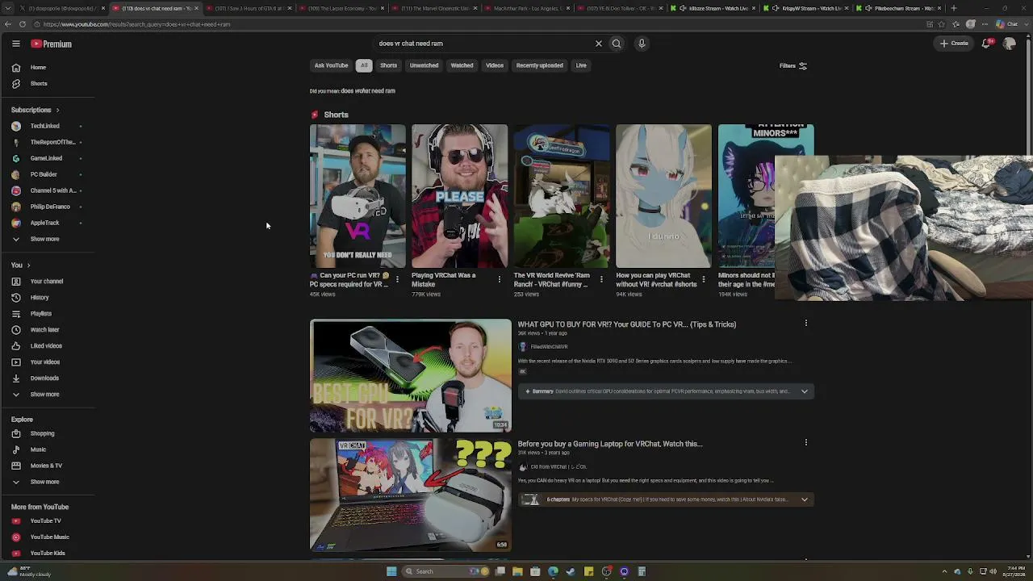Open options for 'Playing VRChat Was a Mistake' short
The width and height of the screenshot is (1033, 581).
point(499,279)
